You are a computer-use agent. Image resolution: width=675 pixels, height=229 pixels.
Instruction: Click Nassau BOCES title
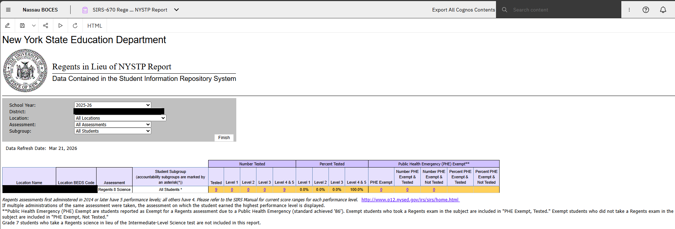click(x=40, y=10)
